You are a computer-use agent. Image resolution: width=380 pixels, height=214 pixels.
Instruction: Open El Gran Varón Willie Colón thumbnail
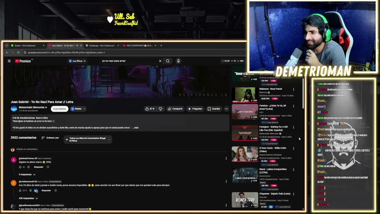point(245,154)
